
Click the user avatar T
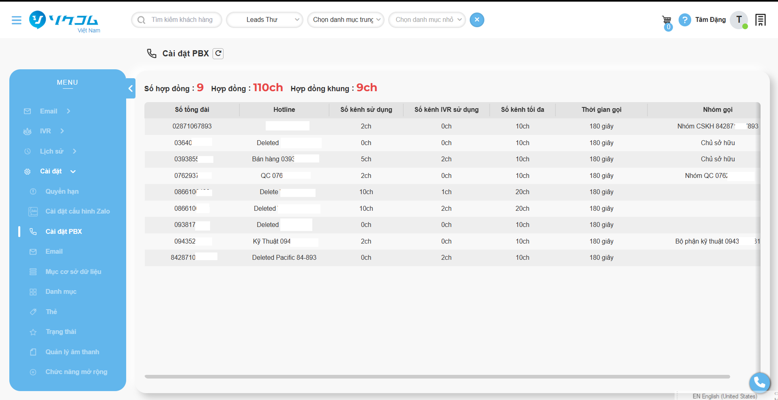pos(739,20)
